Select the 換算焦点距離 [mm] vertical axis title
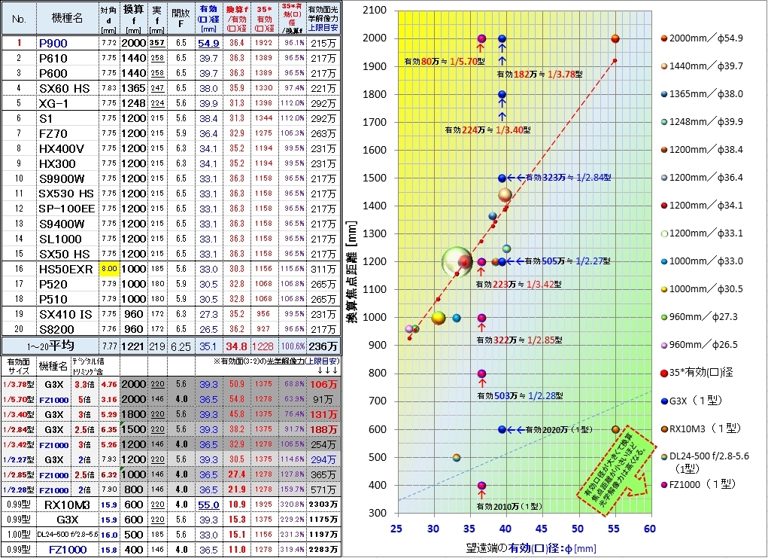The image size is (768, 558). click(x=351, y=272)
